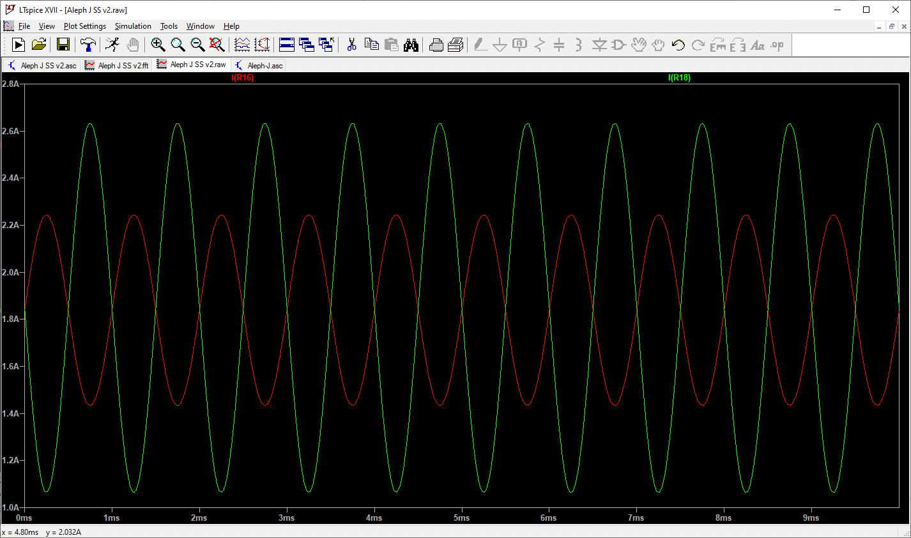Screen dimensions: 911x538
Task: Open the Help menu
Action: pyautogui.click(x=231, y=26)
